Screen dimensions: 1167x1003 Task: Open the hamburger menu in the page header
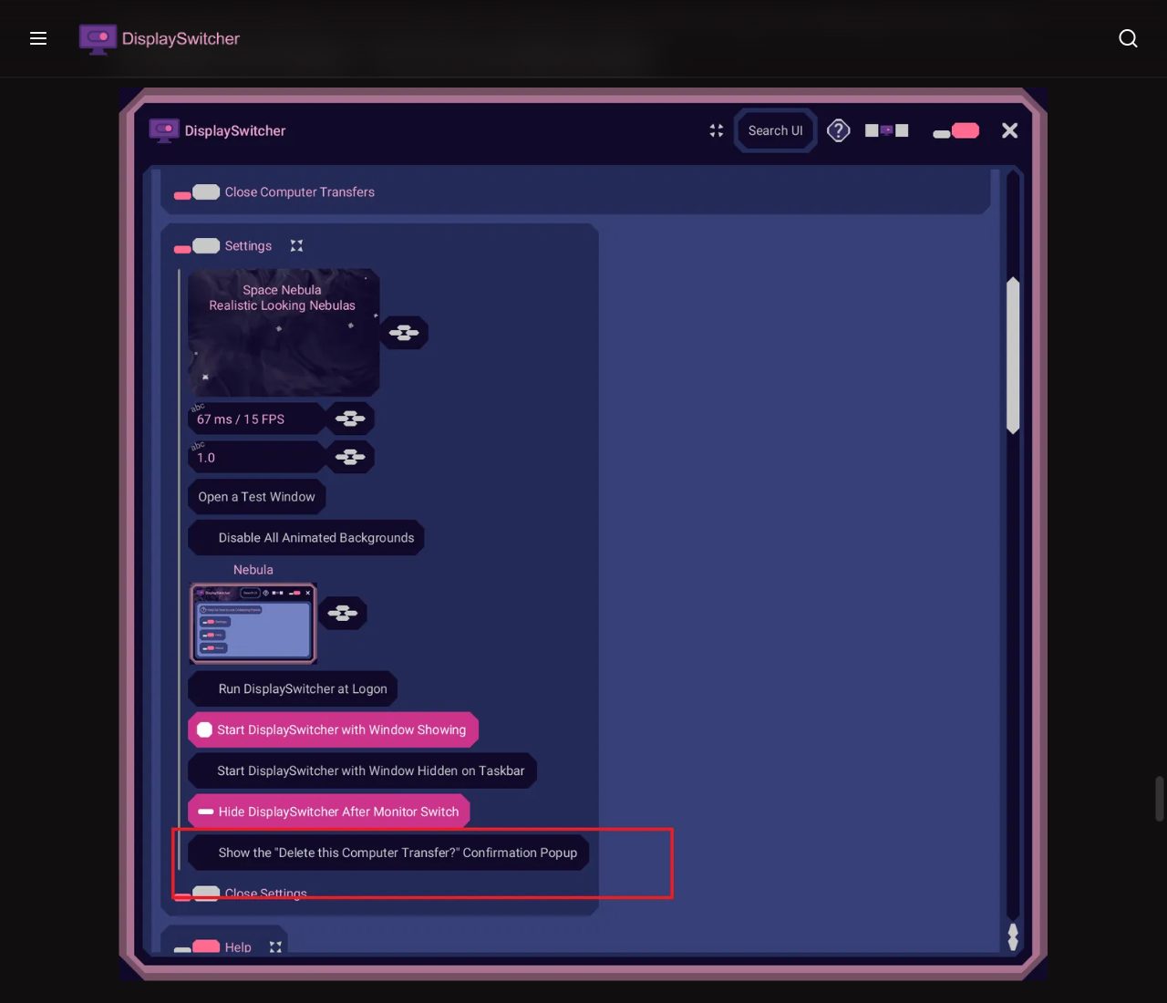[38, 38]
